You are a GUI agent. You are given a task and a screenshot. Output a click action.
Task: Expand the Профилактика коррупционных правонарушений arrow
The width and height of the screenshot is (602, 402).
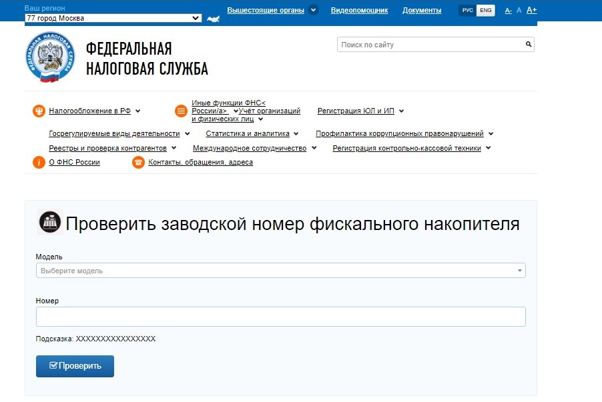(x=491, y=134)
